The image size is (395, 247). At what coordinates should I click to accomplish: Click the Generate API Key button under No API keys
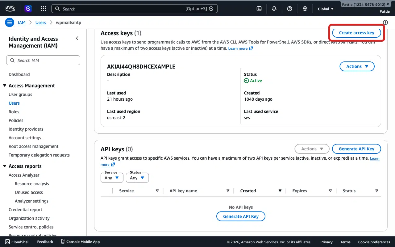pos(241,216)
